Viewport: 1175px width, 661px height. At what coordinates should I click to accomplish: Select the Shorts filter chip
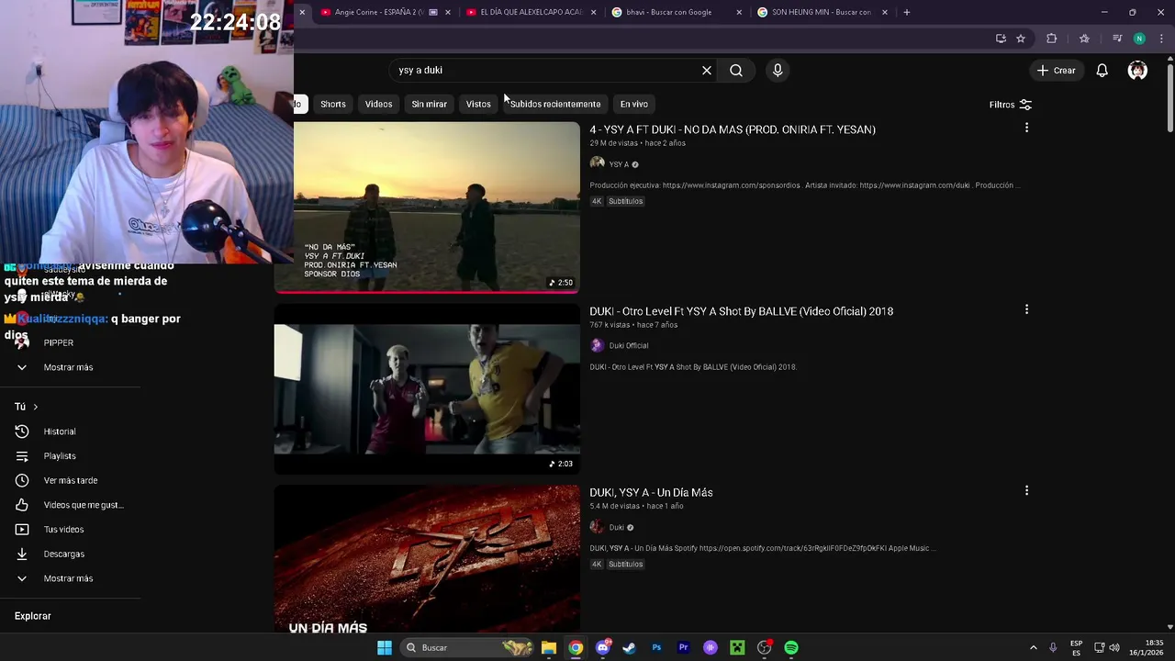pos(333,104)
